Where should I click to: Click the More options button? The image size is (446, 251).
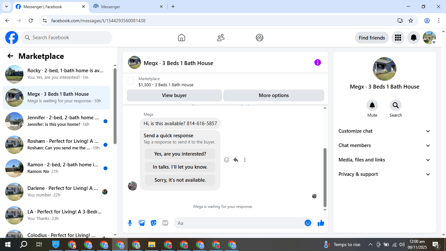coord(274,95)
